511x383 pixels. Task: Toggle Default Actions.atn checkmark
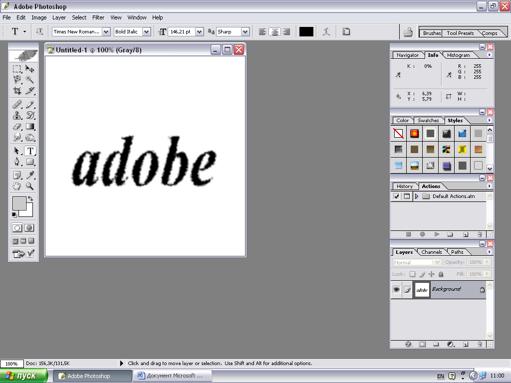coord(396,196)
